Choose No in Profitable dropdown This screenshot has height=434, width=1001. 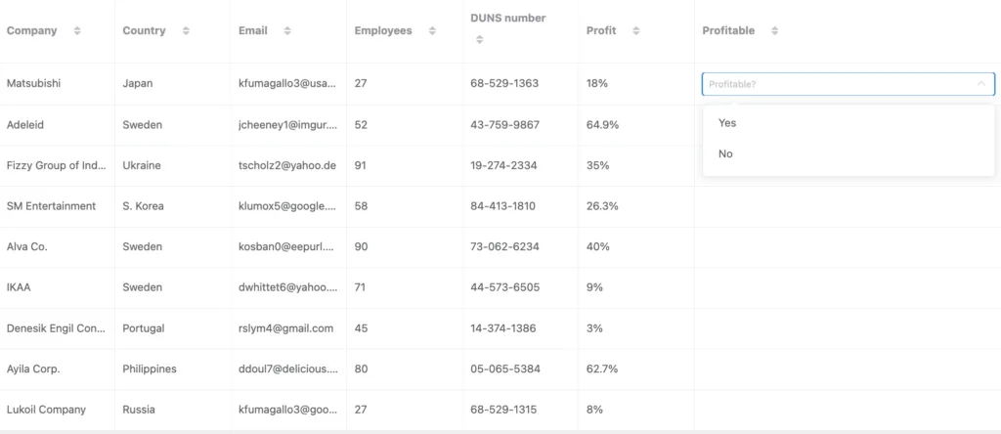[849, 153]
